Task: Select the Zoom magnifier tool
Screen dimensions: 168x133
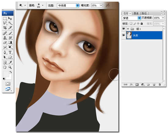Action: [10, 67]
